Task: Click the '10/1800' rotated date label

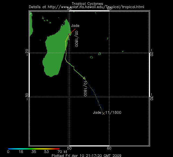Action: 85,88
